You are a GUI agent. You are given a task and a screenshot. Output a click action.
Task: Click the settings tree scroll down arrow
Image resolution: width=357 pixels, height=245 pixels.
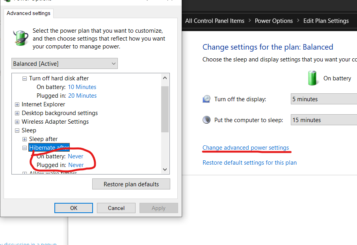point(165,169)
